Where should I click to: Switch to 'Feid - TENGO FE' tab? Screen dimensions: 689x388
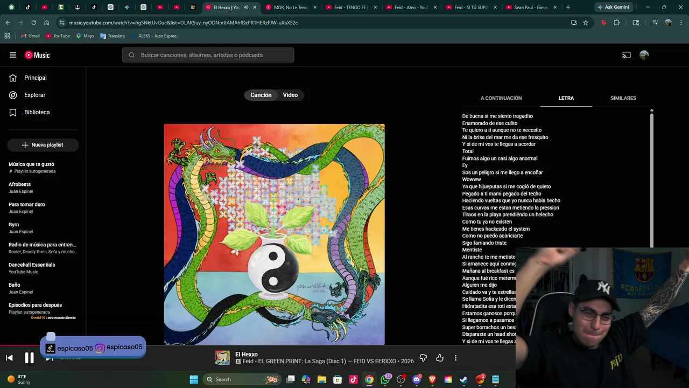pyautogui.click(x=351, y=7)
